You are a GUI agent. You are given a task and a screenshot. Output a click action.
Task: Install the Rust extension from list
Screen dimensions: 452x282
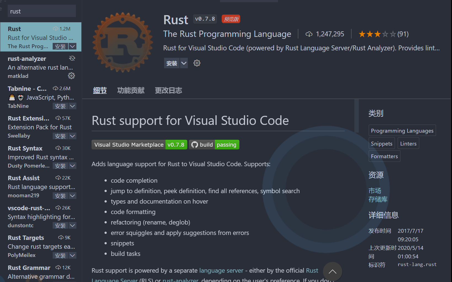coord(60,46)
